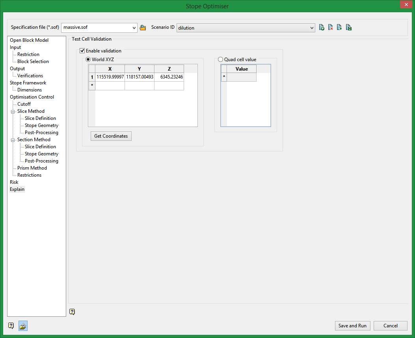The width and height of the screenshot is (415, 338).
Task: Click the delete scenario icon with red X
Action: click(331, 28)
